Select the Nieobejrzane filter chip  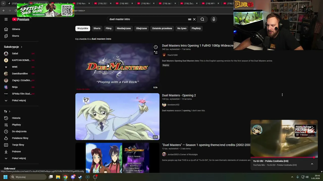[x=124, y=28]
